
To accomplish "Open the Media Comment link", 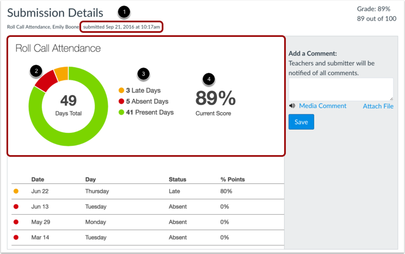I will tap(323, 106).
